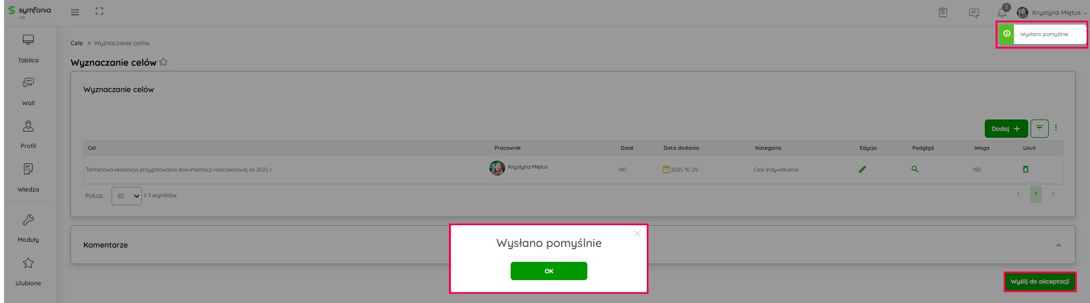The width and height of the screenshot is (1090, 303).
Task: Close the Wysłano pomyślnie dialog
Action: [x=637, y=234]
